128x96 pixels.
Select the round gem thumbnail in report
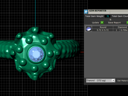click(89, 29)
